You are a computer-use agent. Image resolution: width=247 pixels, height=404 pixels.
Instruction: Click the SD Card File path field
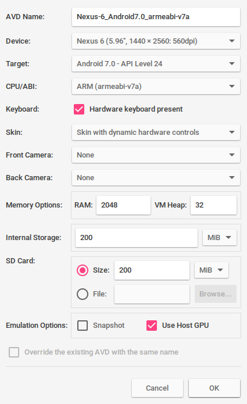[152, 294]
